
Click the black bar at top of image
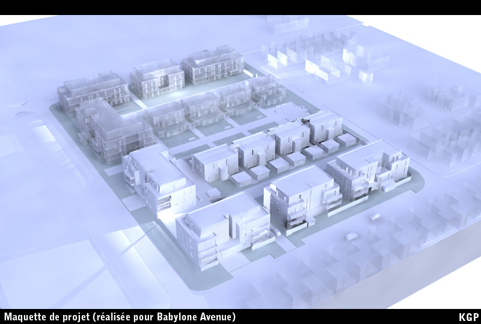[240, 7]
